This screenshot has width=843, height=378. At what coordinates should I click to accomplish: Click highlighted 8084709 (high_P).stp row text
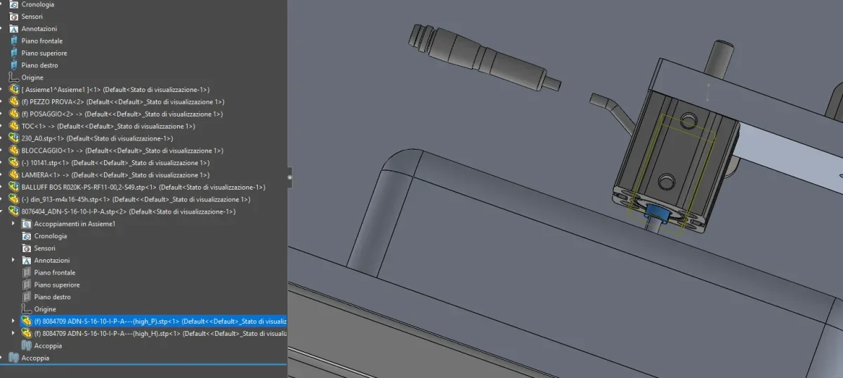160,321
